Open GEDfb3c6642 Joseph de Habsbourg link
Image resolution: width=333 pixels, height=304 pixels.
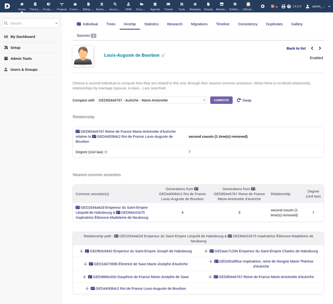coord(138,251)
